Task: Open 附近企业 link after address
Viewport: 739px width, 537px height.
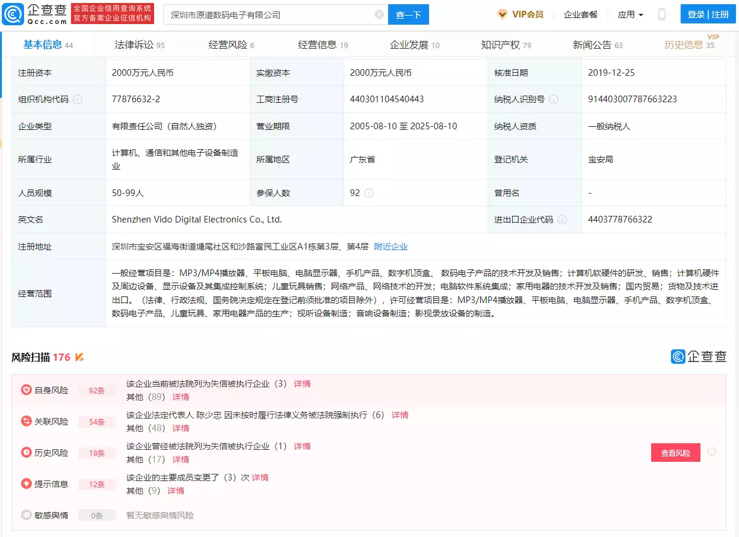Action: [391, 247]
